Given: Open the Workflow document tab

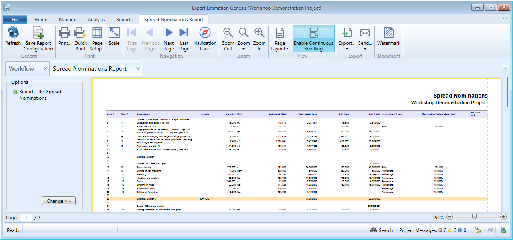Looking at the screenshot, I should (x=22, y=69).
